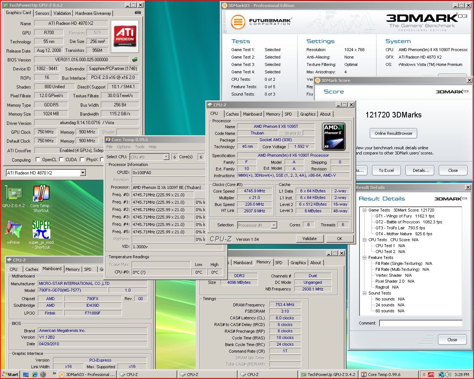Open the Options menu in Core Temp

(x=124, y=147)
